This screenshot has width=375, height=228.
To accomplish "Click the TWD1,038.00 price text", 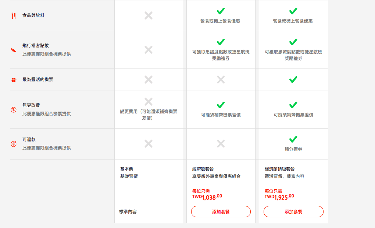I will [x=207, y=197].
